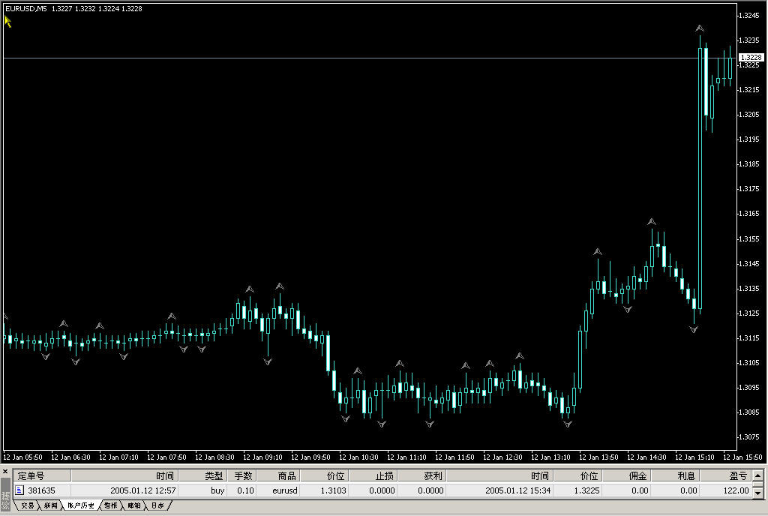Click the 利息 column header
Screen dimensions: 768x516
point(676,475)
